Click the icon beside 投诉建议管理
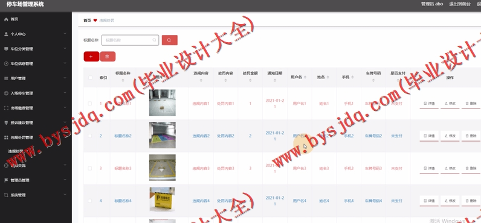The height and width of the screenshot is (223, 481). (x=6, y=123)
